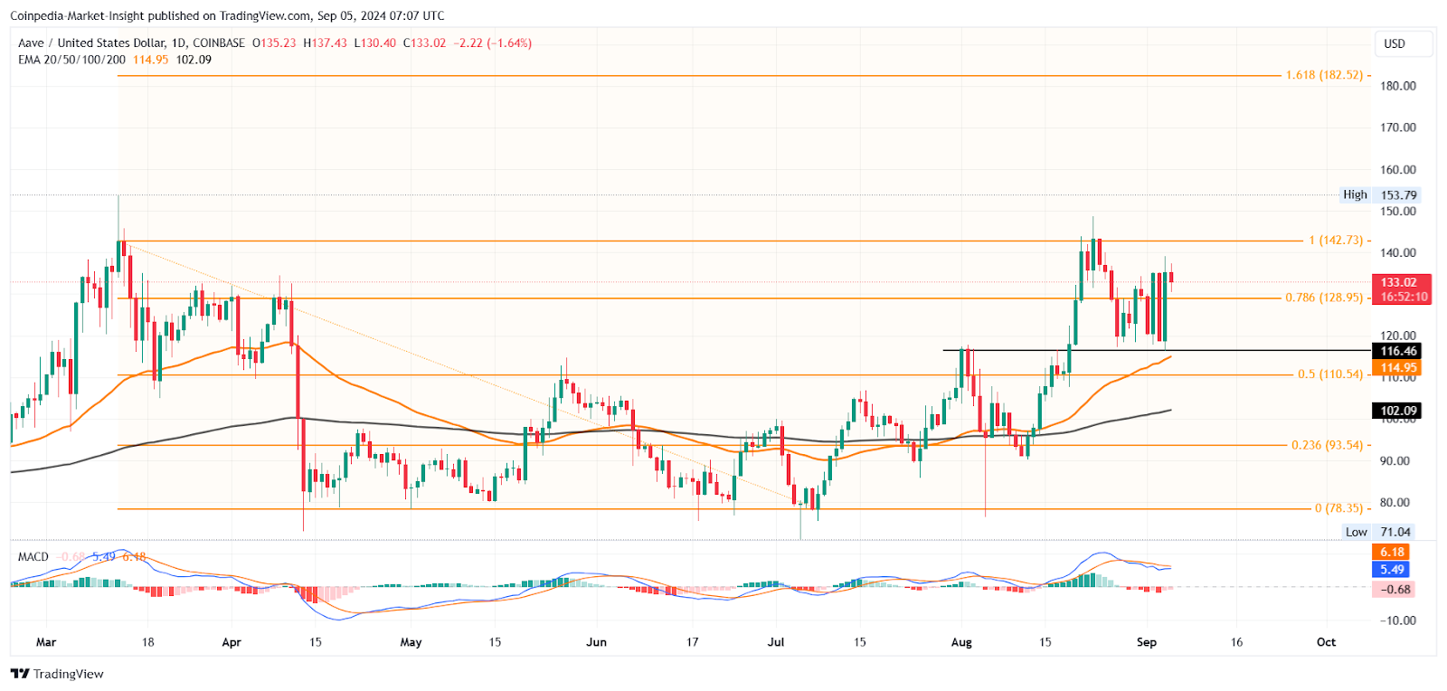
Task: Select the 1 (142.73) Fibonacci level label
Action: pyautogui.click(x=1336, y=240)
